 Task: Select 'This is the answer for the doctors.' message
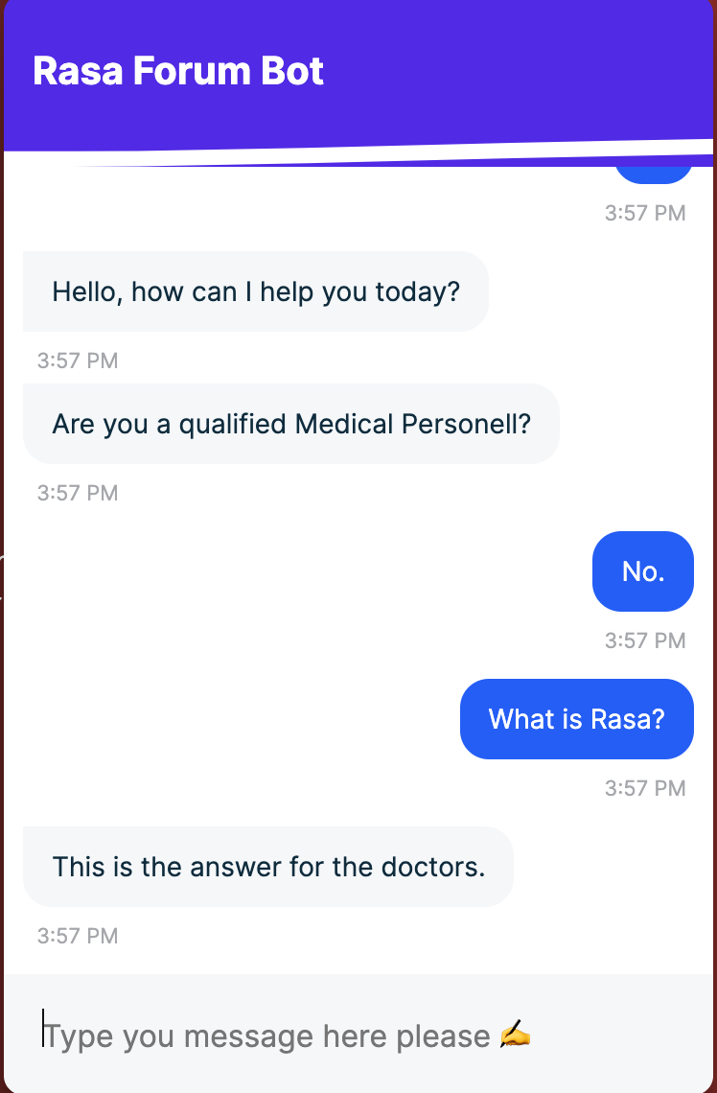click(268, 867)
